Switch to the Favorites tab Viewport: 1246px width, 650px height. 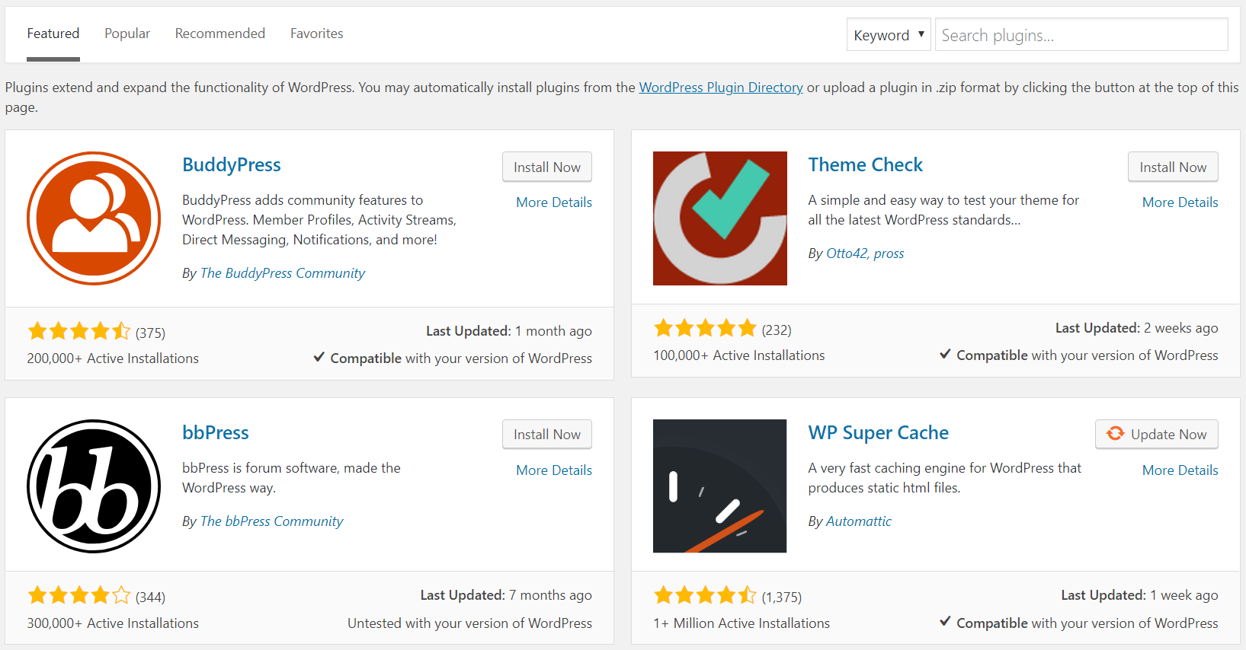[x=316, y=33]
